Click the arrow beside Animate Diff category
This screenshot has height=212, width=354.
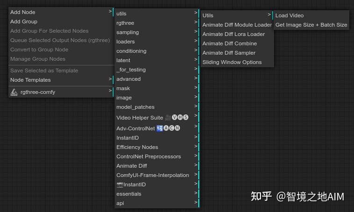[196, 165]
